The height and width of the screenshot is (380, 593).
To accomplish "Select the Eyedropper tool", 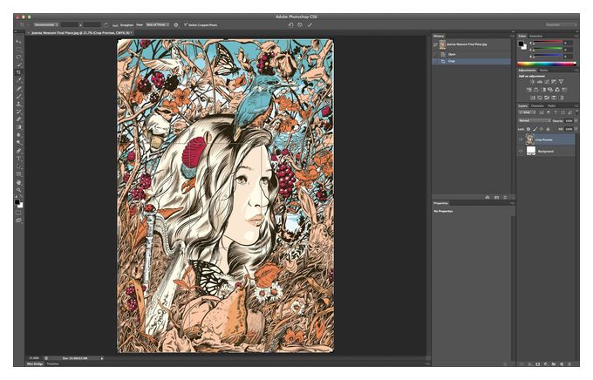I will [18, 80].
